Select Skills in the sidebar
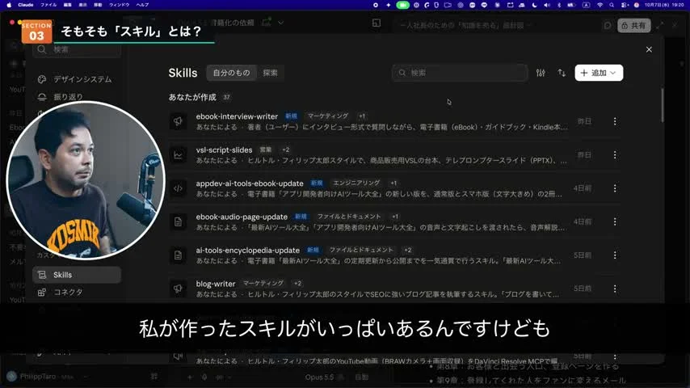 [77, 275]
